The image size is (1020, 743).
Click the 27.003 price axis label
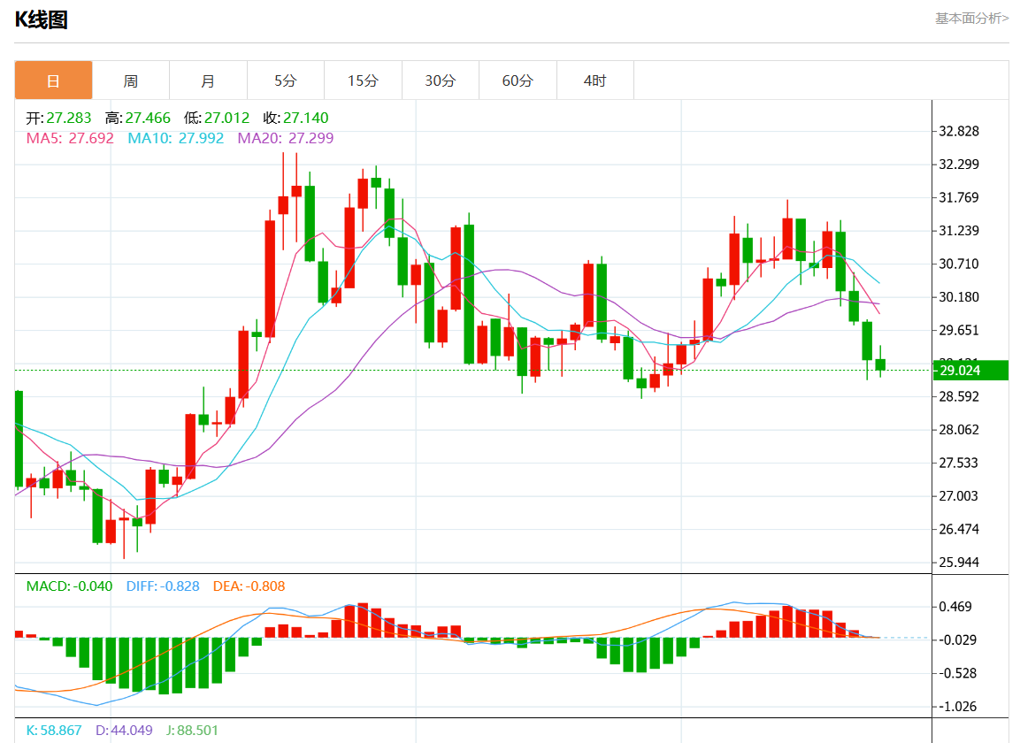tap(959, 496)
